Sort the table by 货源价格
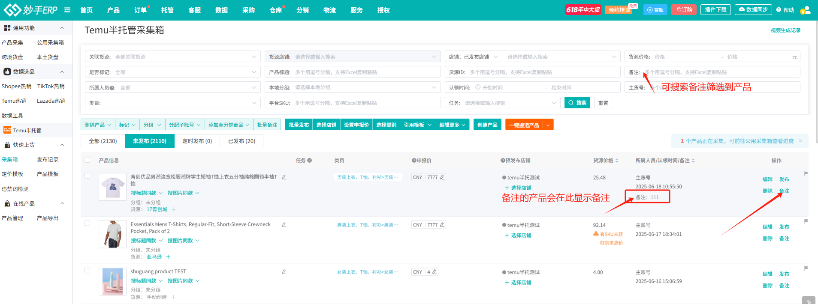This screenshot has width=818, height=304. 617,161
